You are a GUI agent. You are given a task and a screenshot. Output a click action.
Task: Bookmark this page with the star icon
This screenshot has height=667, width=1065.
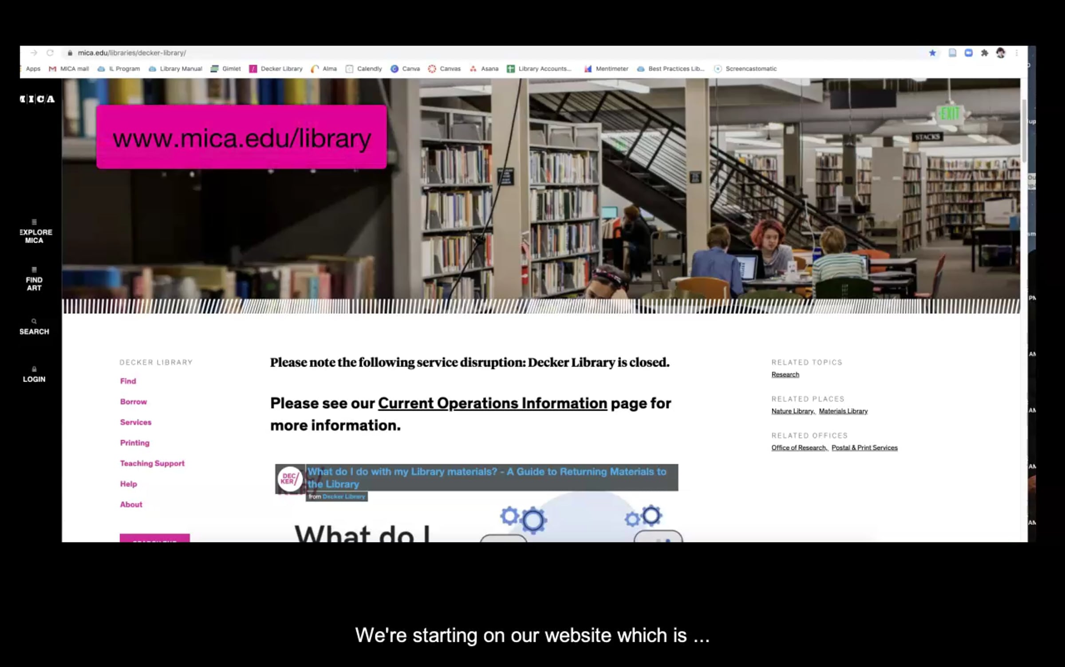pos(932,53)
